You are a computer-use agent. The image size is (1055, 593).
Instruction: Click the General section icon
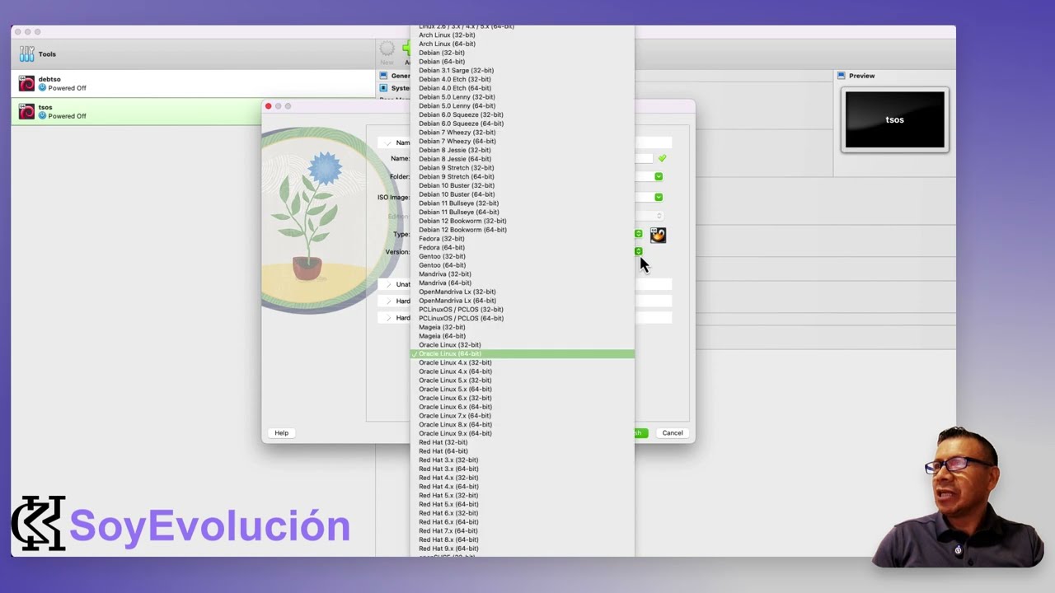coord(383,76)
